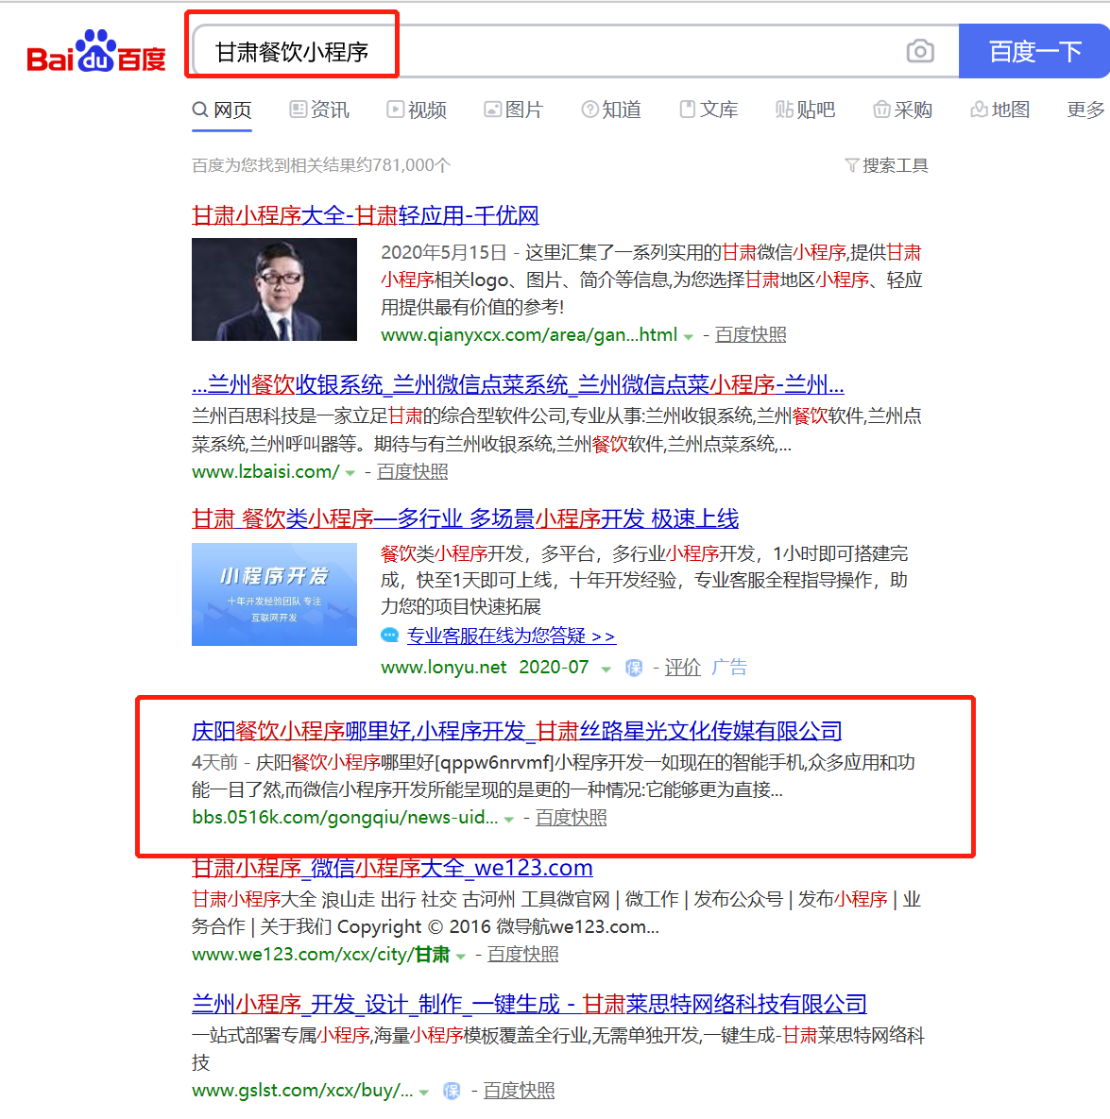Image resolution: width=1110 pixels, height=1119 pixels.
Task: Click the URL www.gslst.com/xcx/buy/...
Action: [302, 1091]
